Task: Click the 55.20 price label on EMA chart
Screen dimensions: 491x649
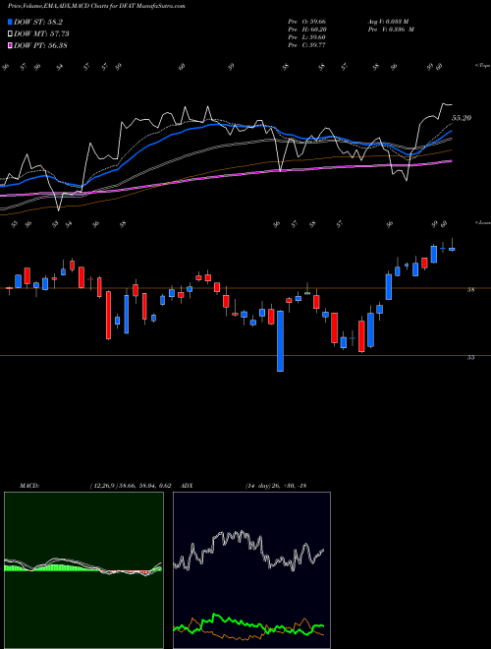Action: pyautogui.click(x=462, y=118)
